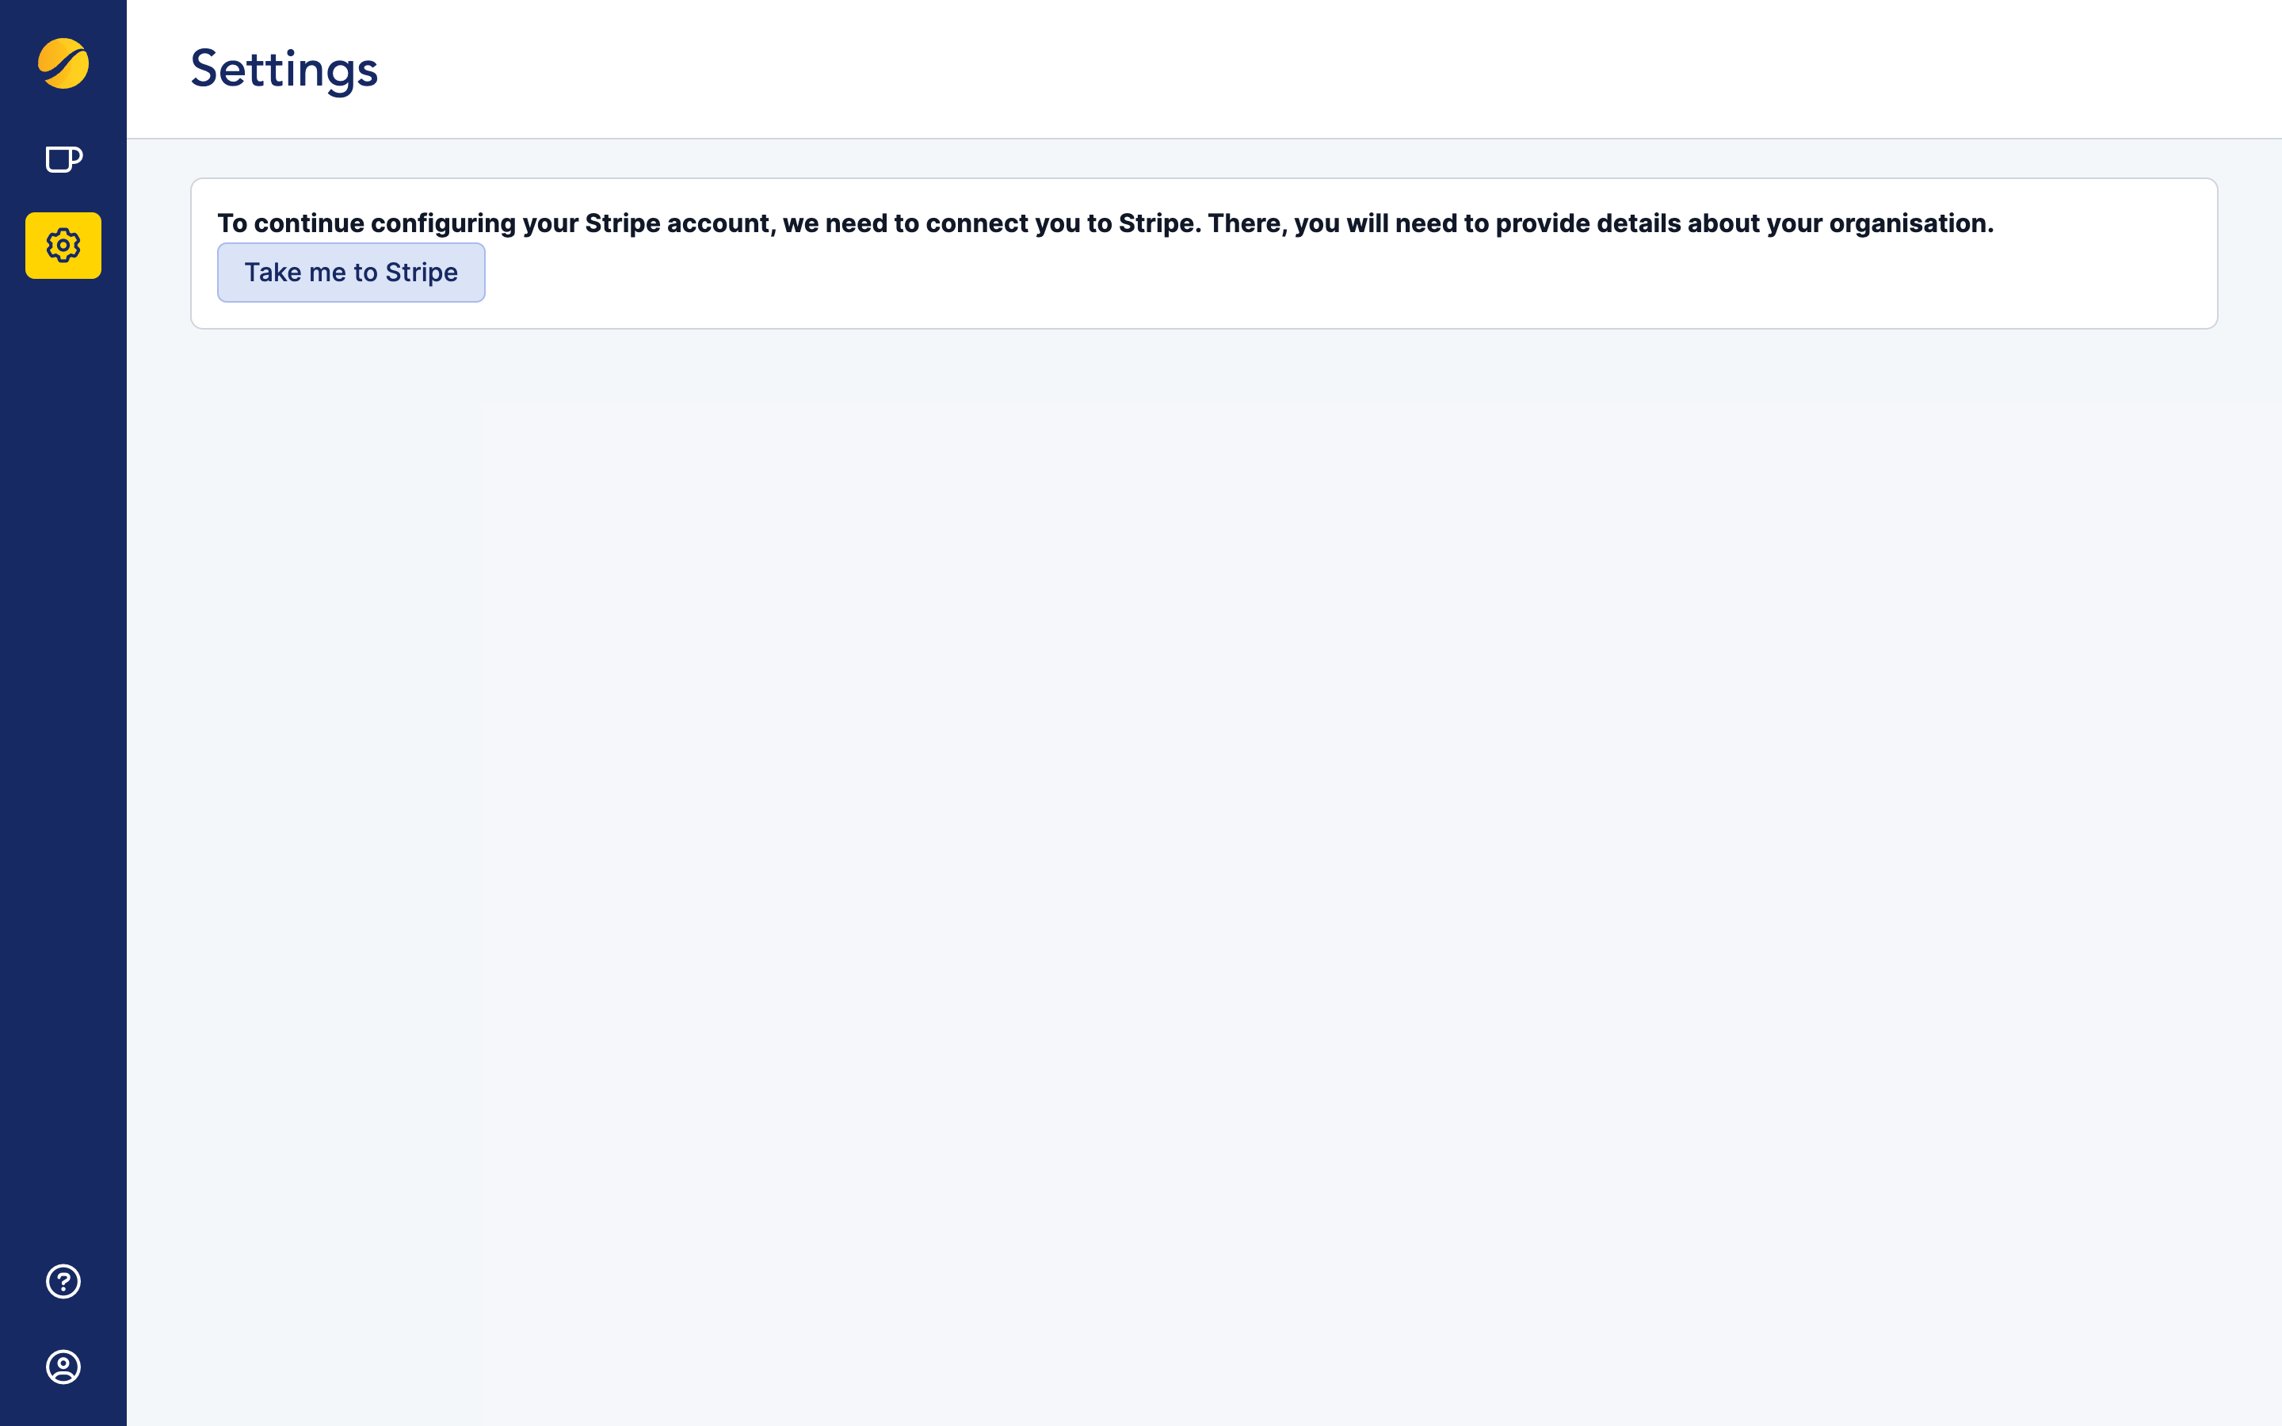This screenshot has width=2282, height=1426.
Task: Click the 'To continue configuring your Stripe account' message
Action: point(1105,223)
